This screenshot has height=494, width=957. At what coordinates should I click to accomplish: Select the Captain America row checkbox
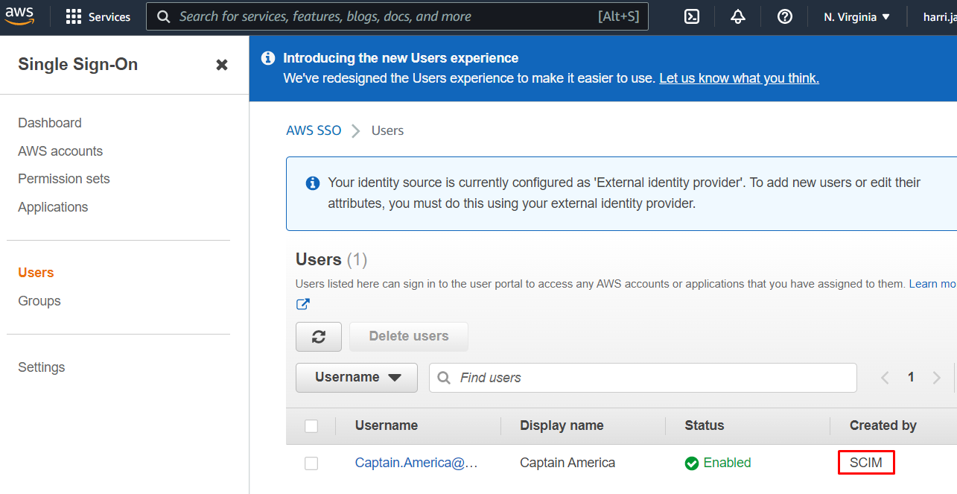[311, 463]
